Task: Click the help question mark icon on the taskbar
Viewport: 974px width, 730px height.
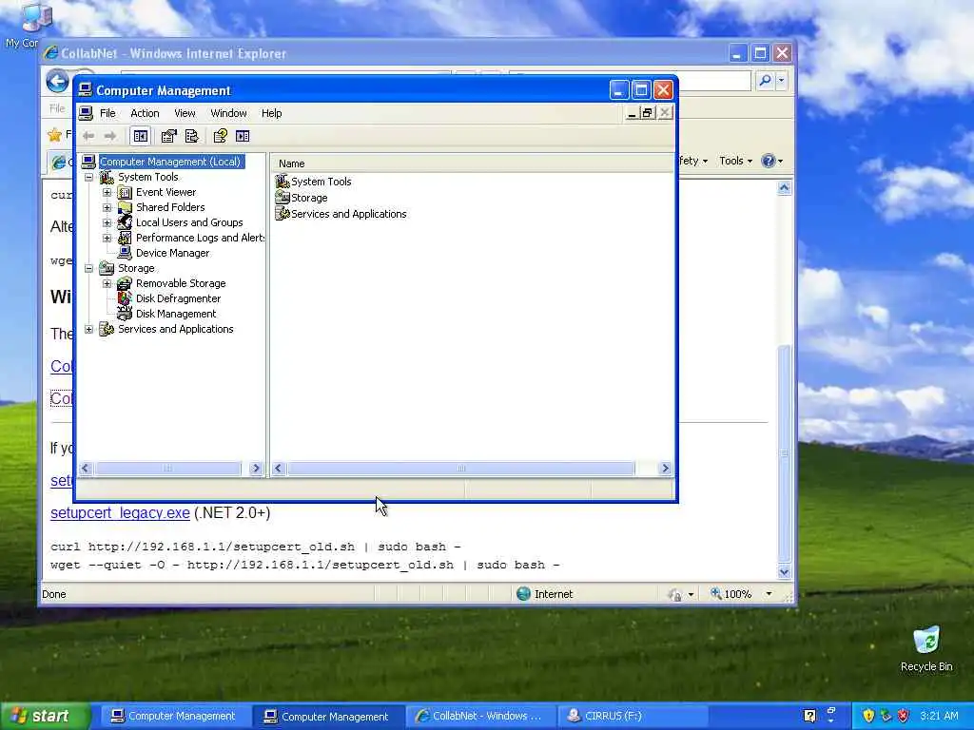Action: point(809,716)
